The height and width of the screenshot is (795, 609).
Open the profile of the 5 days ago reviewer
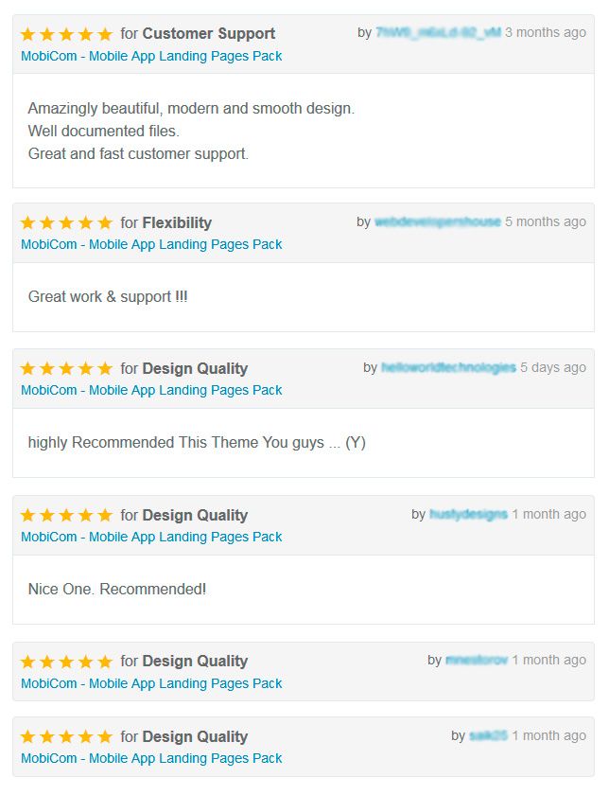(448, 367)
